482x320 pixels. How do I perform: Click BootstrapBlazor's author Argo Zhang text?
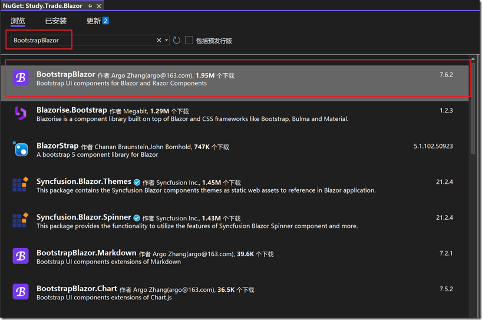[152, 75]
